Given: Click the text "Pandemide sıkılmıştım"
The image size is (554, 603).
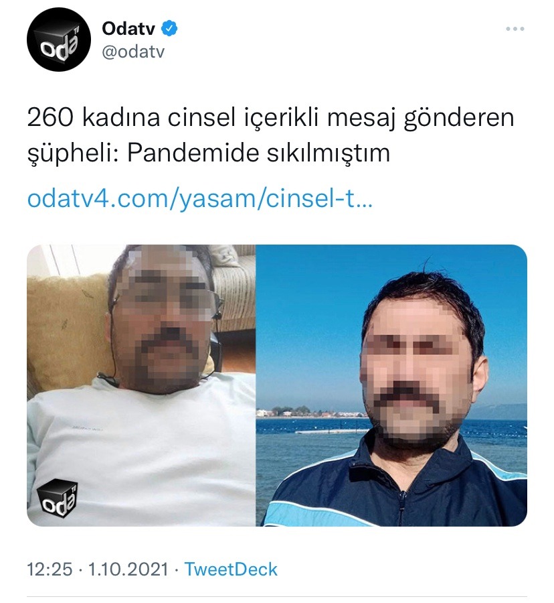Looking at the screenshot, I should click(x=258, y=153).
